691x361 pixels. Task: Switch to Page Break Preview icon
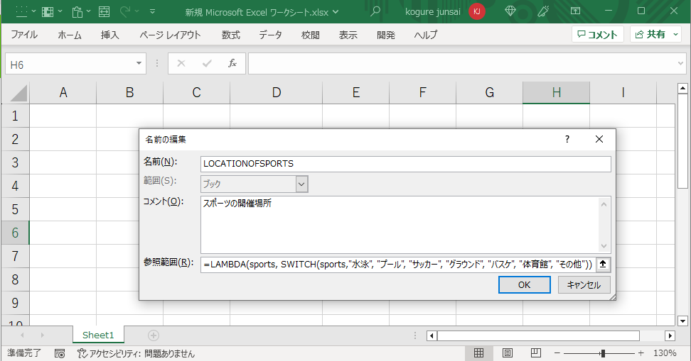click(x=536, y=352)
